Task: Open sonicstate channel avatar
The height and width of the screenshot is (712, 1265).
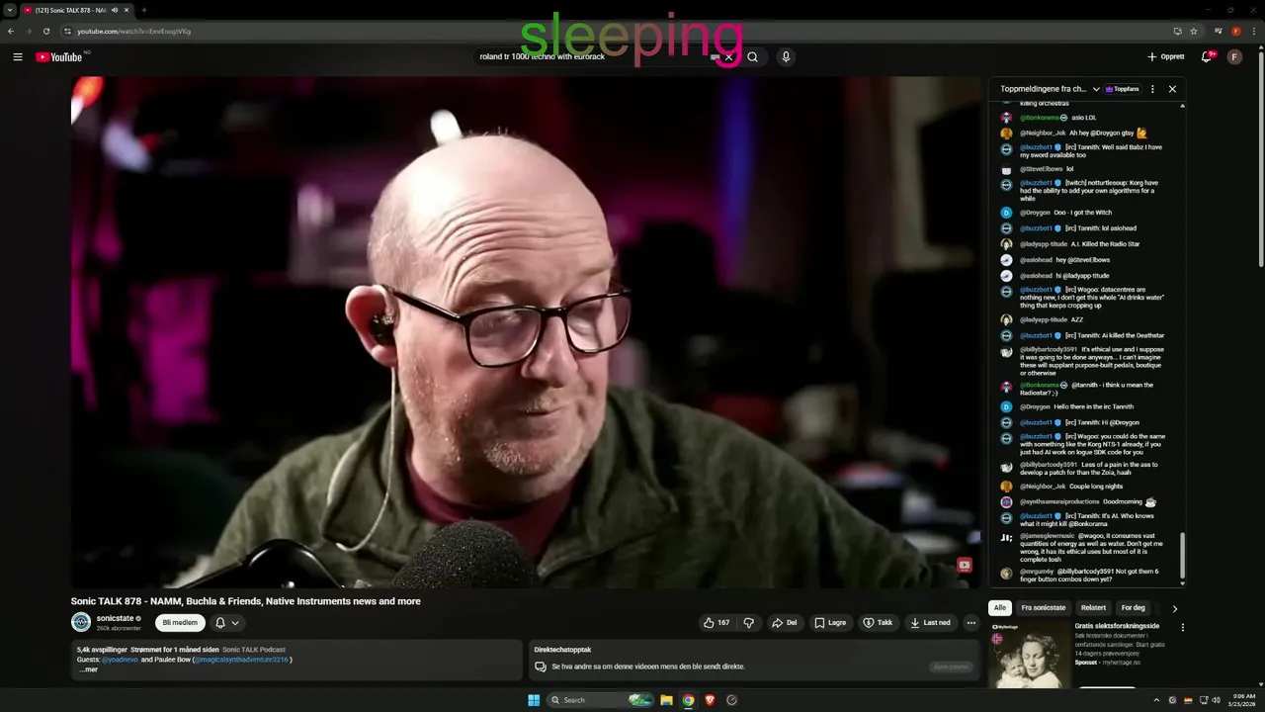Action: point(81,622)
